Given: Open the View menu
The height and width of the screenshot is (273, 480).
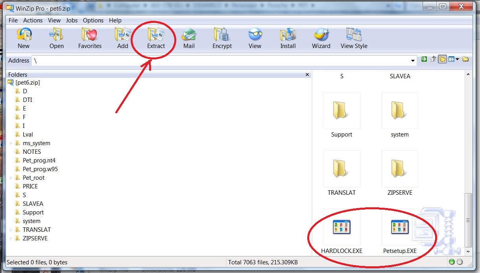Looking at the screenshot, I should (x=54, y=20).
